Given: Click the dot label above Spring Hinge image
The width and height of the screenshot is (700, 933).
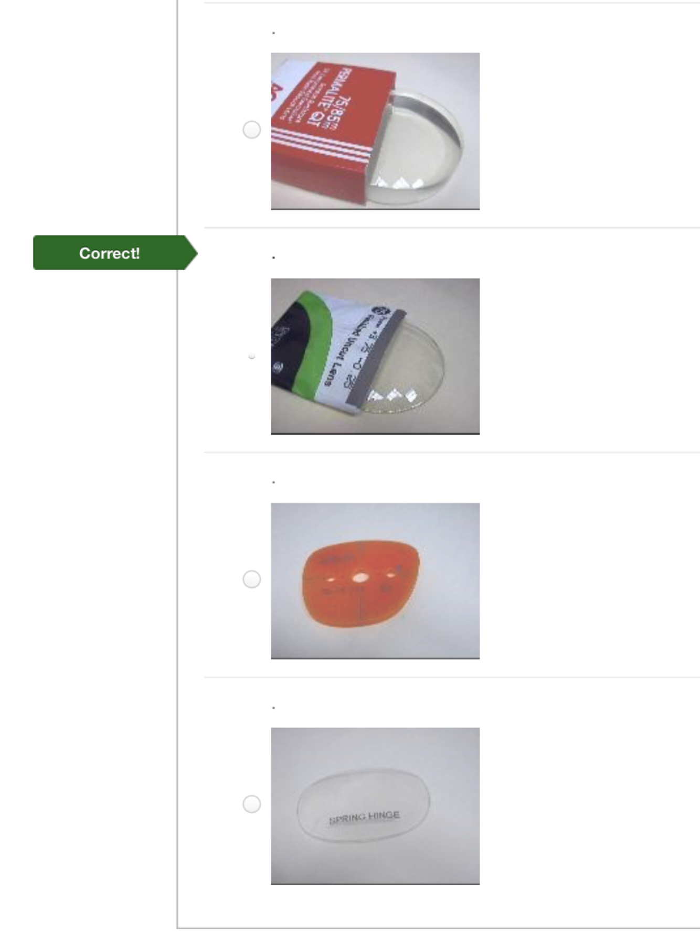Looking at the screenshot, I should pos(273,707).
